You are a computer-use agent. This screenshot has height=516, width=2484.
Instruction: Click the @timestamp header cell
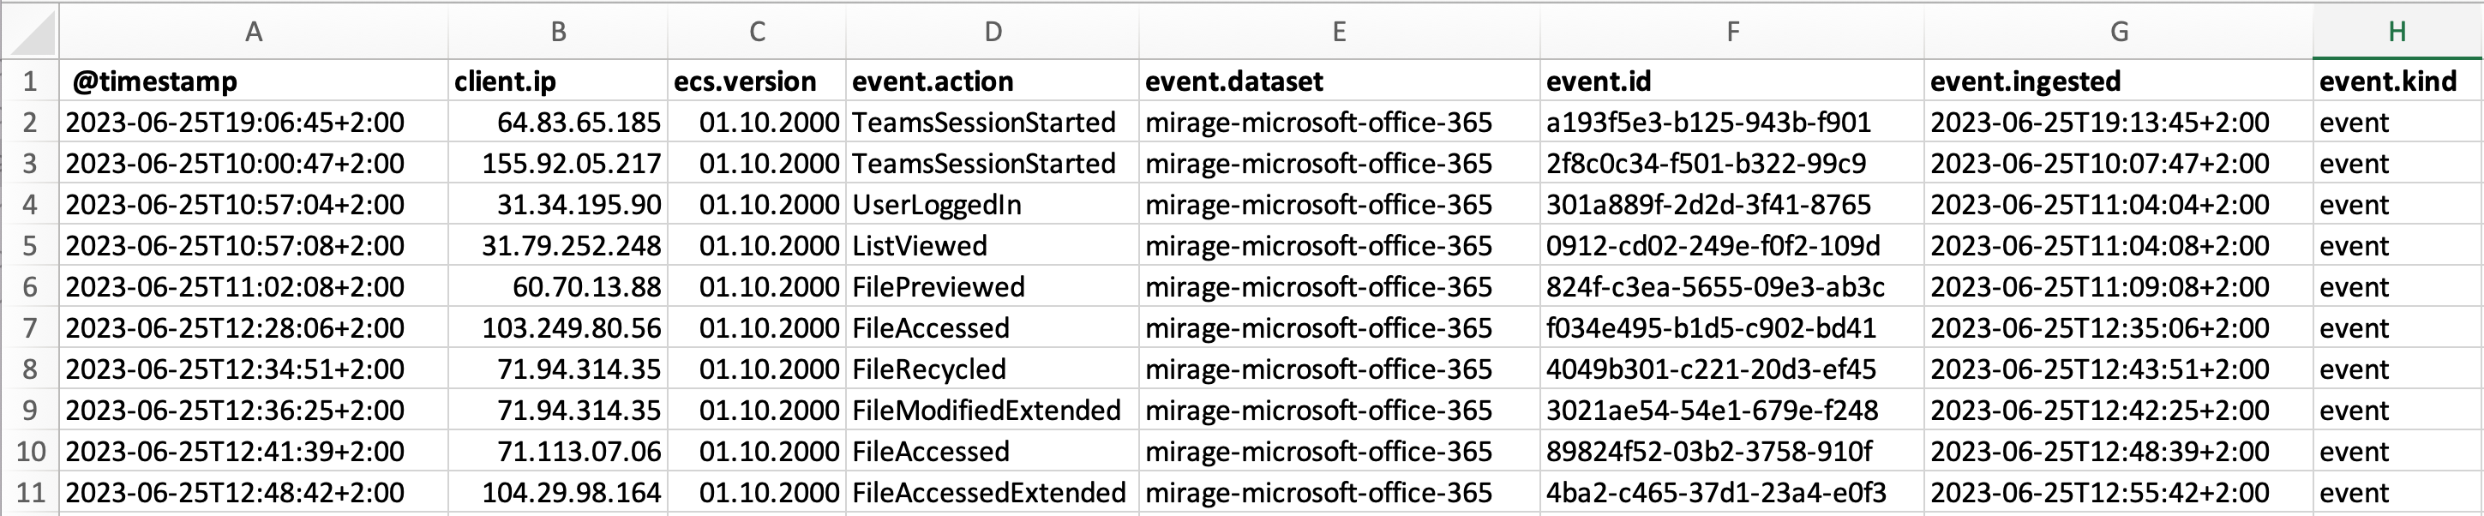click(x=254, y=81)
